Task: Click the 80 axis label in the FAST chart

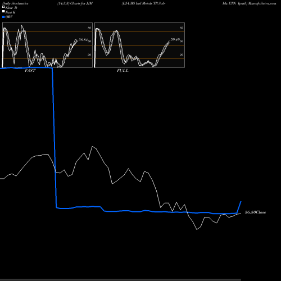Action: pyautogui.click(x=89, y=28)
